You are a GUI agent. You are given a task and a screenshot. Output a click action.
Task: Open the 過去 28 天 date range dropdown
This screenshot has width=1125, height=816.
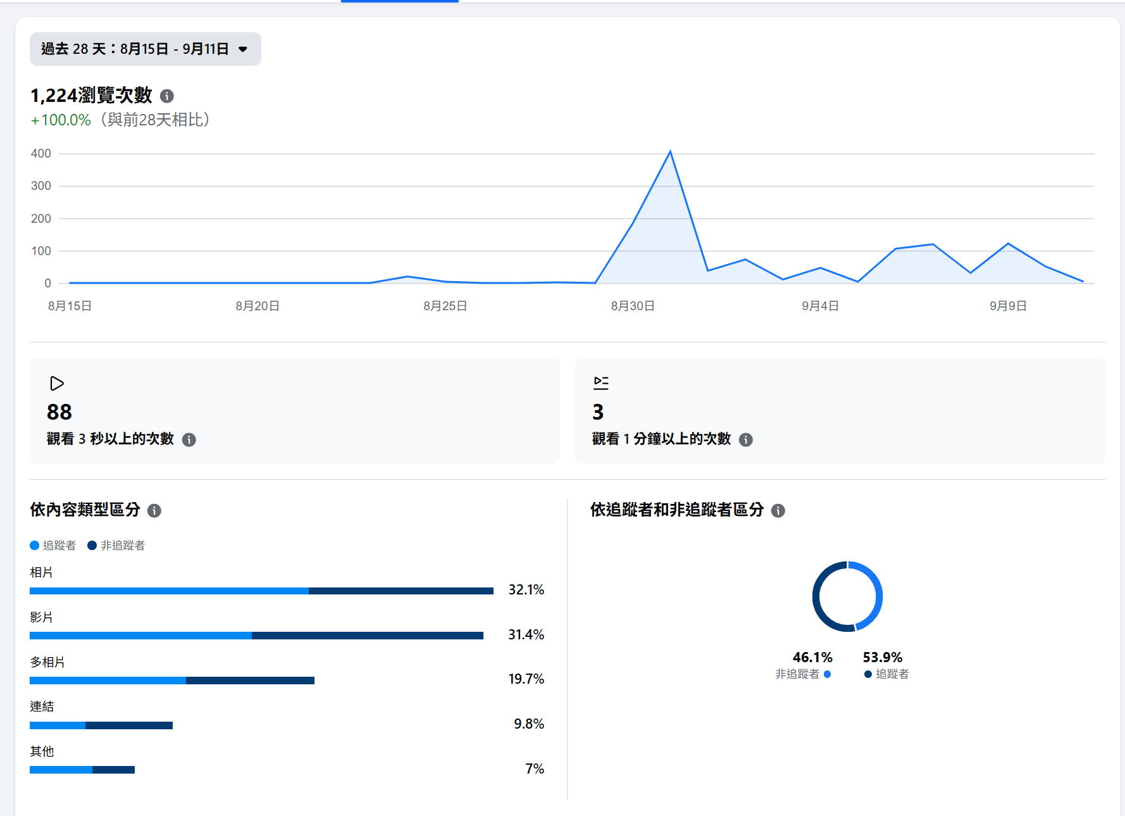pos(145,49)
